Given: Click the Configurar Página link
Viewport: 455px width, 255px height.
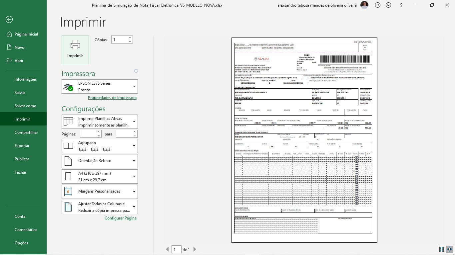Looking at the screenshot, I should (120, 218).
